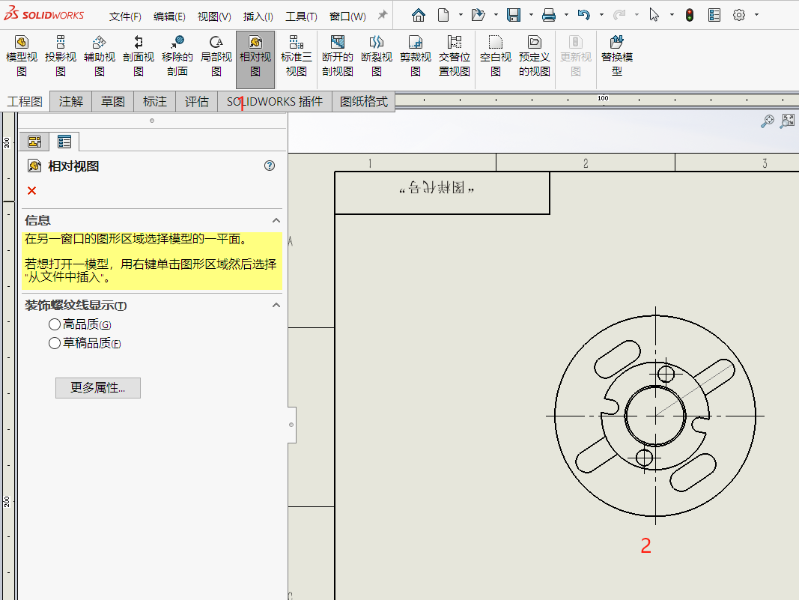Click Alternate Position View (交替位置视图)

[455, 56]
